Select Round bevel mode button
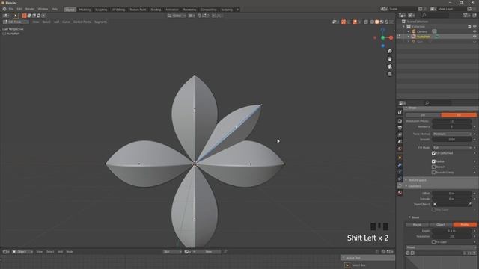This screenshot has height=269, width=479. (x=417, y=224)
